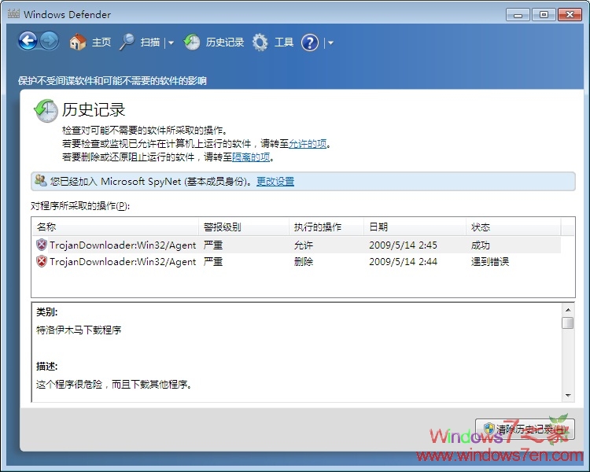Open the 主页 home icon
Screen dimensions: 590x472
(x=78, y=42)
